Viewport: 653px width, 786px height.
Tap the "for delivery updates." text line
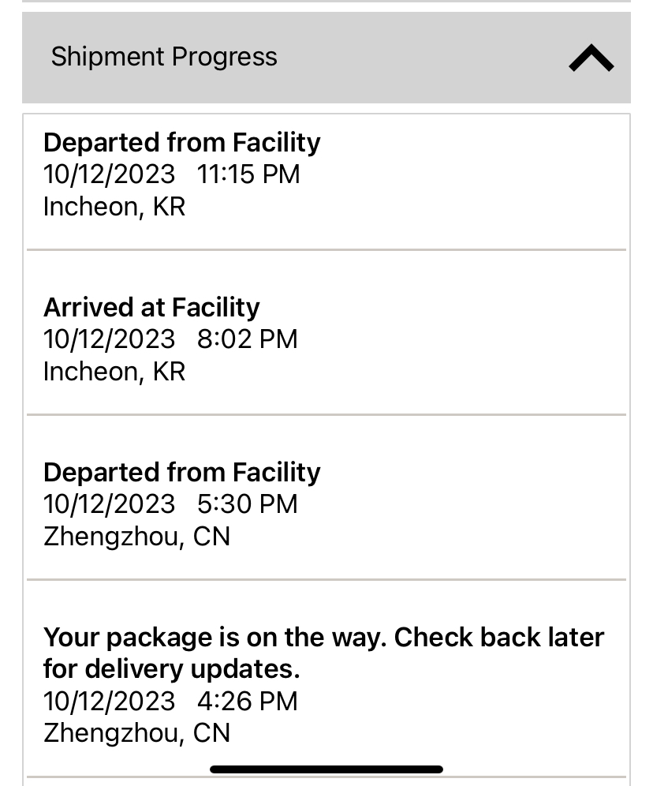pyautogui.click(x=171, y=669)
